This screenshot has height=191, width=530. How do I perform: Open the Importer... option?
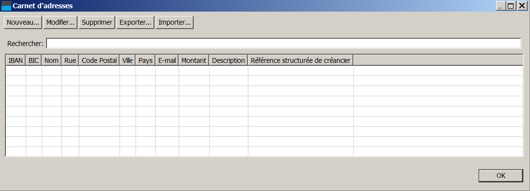(x=174, y=23)
